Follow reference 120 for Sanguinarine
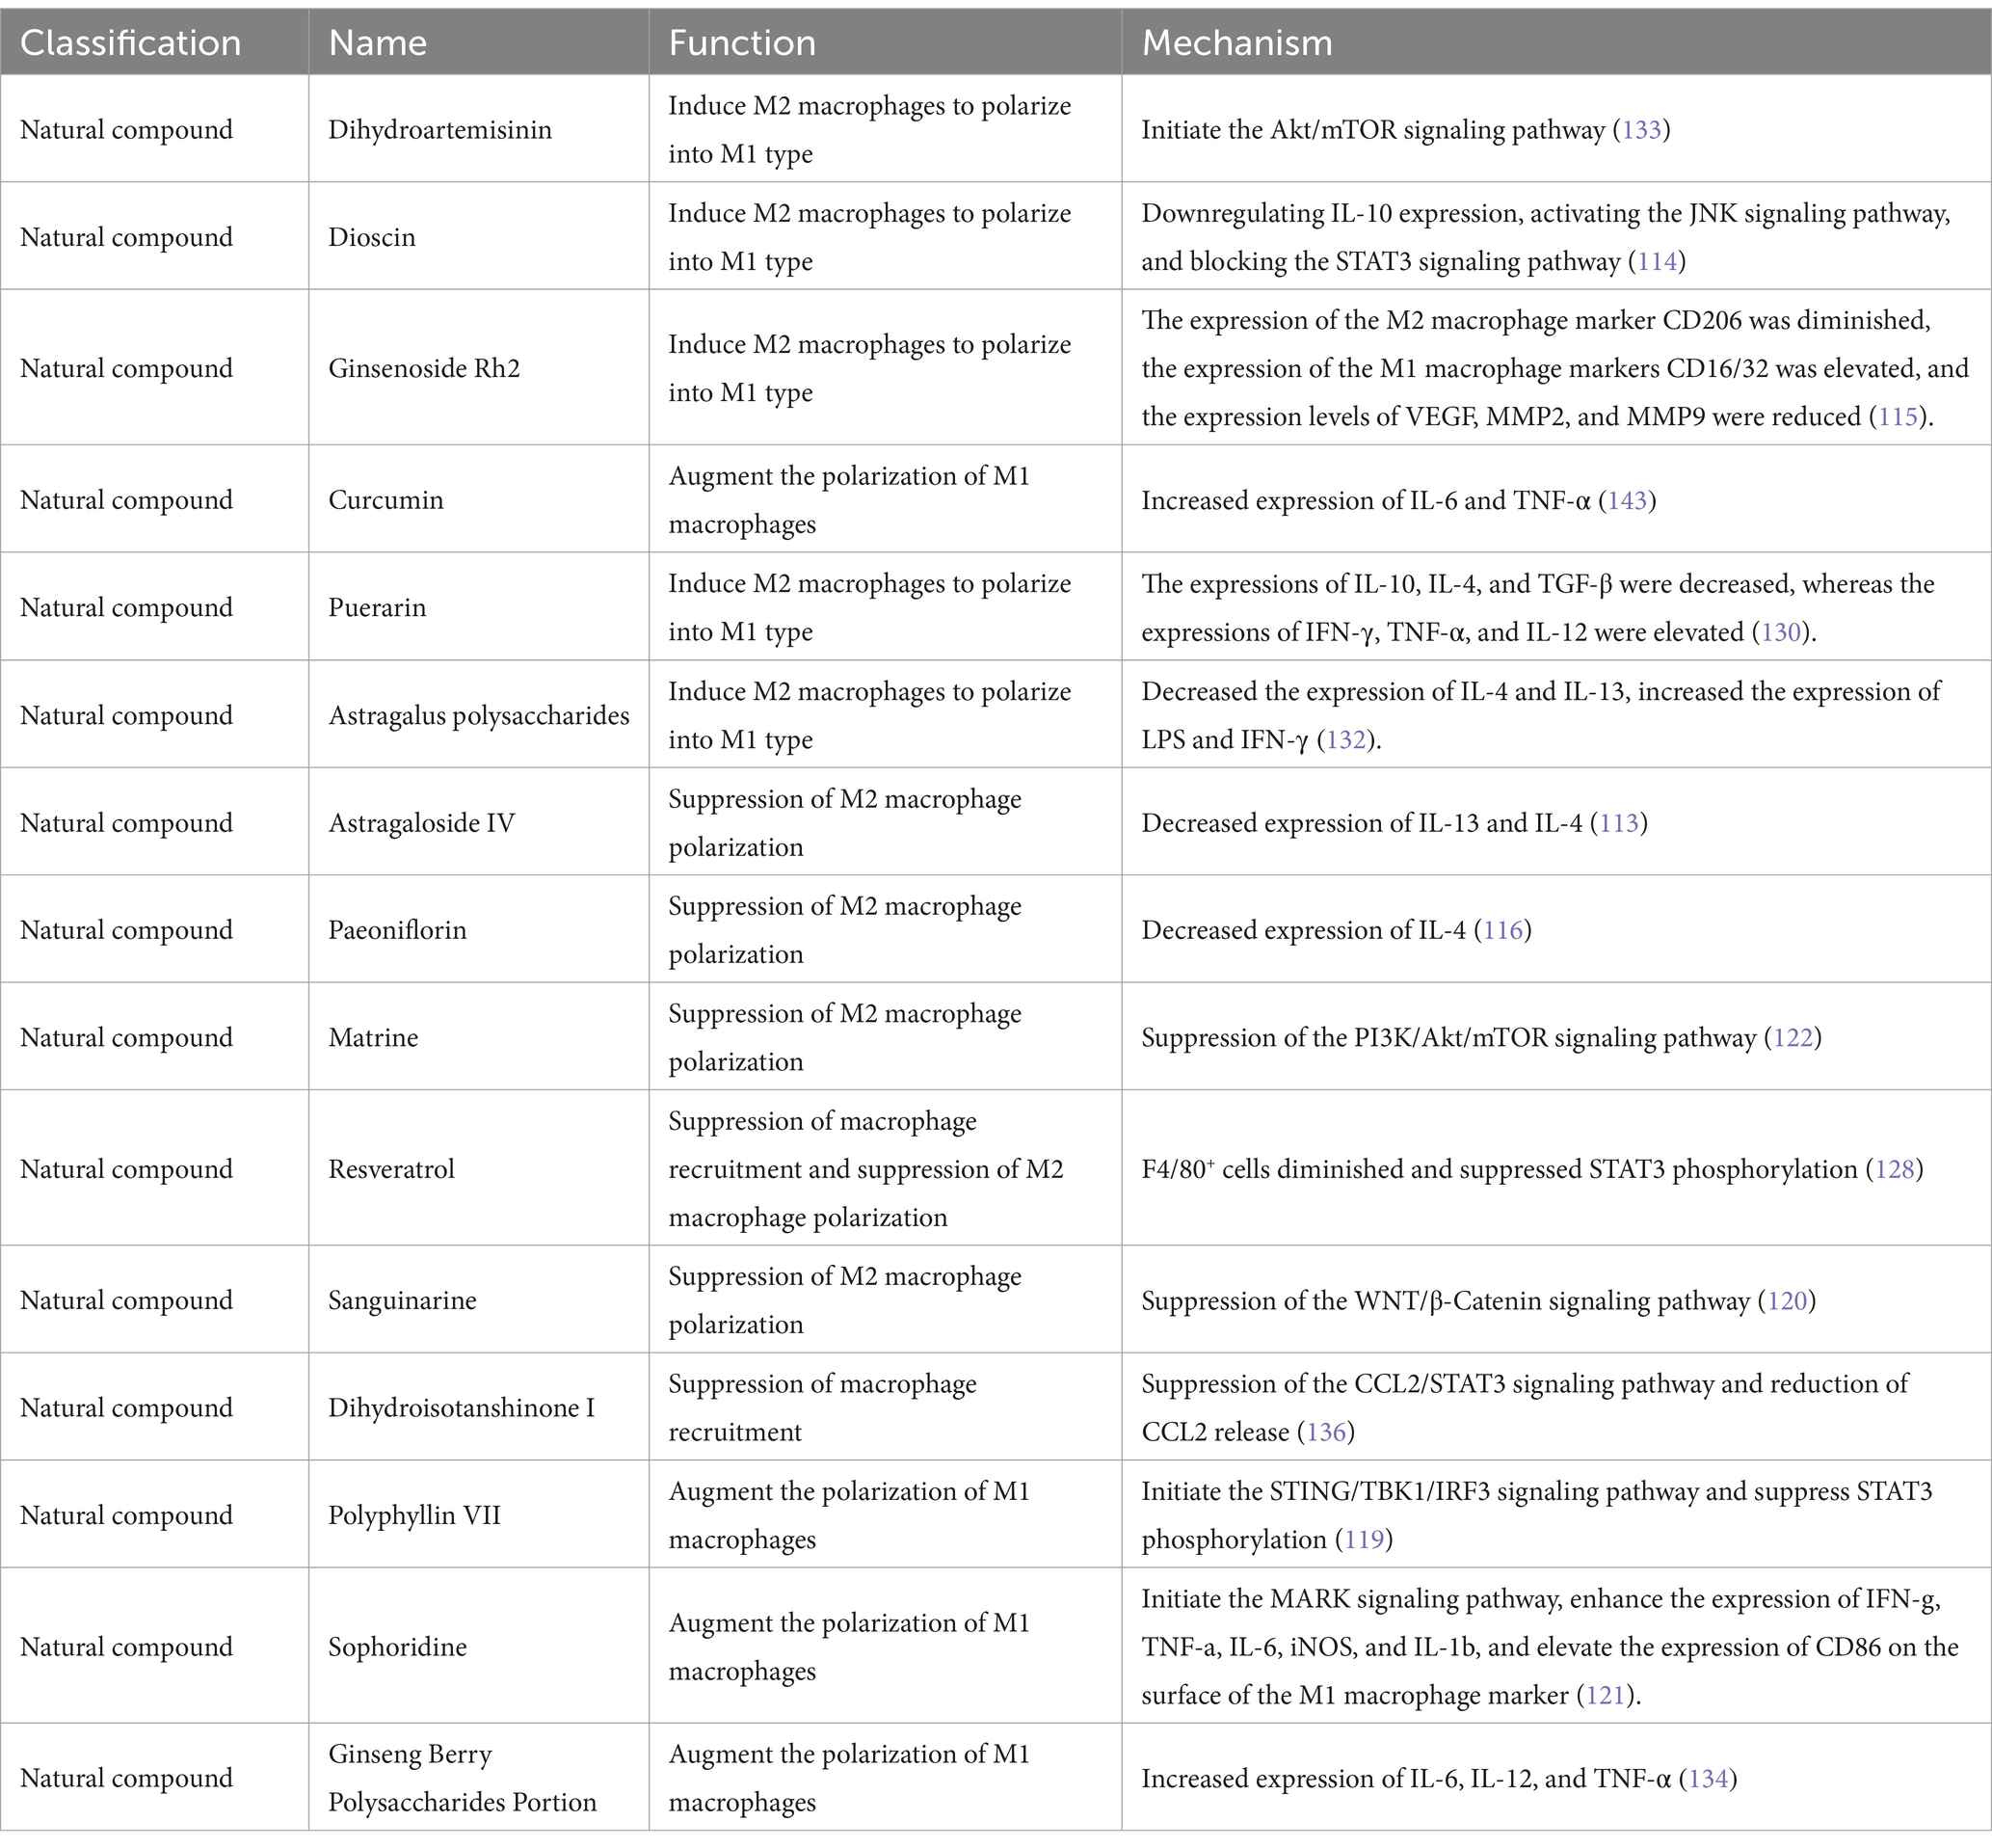 point(1786,1301)
